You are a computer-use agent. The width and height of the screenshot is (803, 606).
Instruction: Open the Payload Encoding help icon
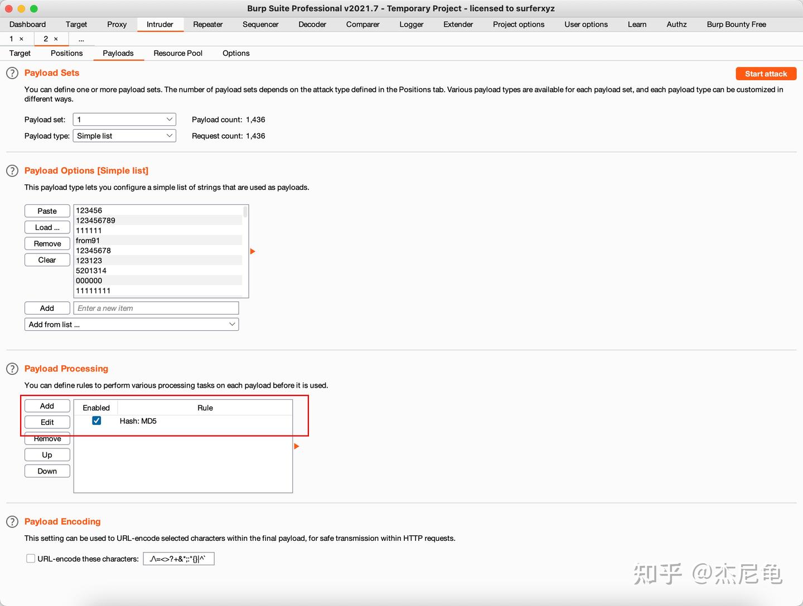12,522
